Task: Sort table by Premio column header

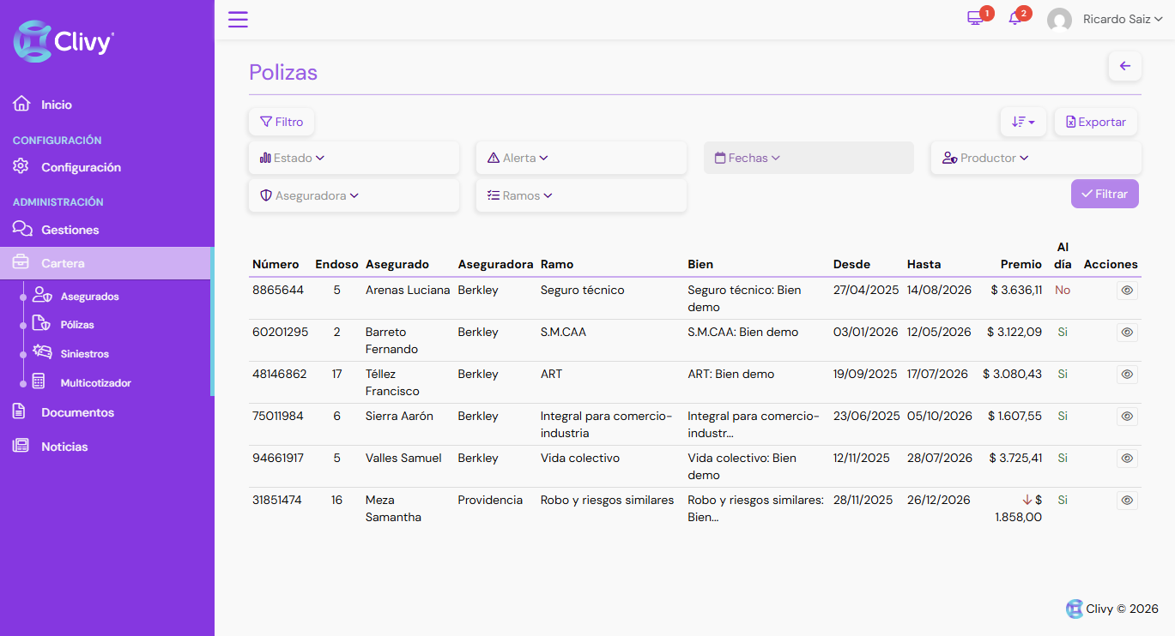Action: (1021, 264)
